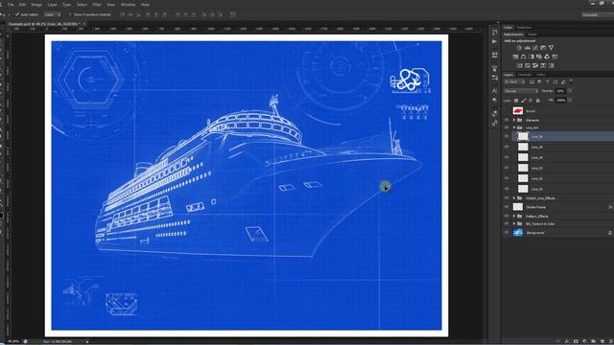The height and width of the screenshot is (345, 614).
Task: Hide the Line_05 layer
Action: click(x=507, y=147)
